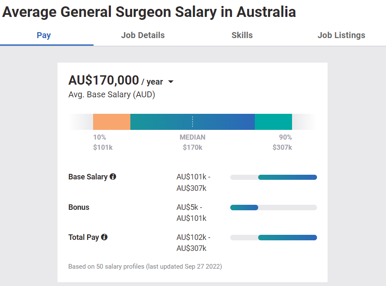The height and width of the screenshot is (286, 386).
Task: Click info icon beside Total Pay
Action: pyautogui.click(x=104, y=237)
